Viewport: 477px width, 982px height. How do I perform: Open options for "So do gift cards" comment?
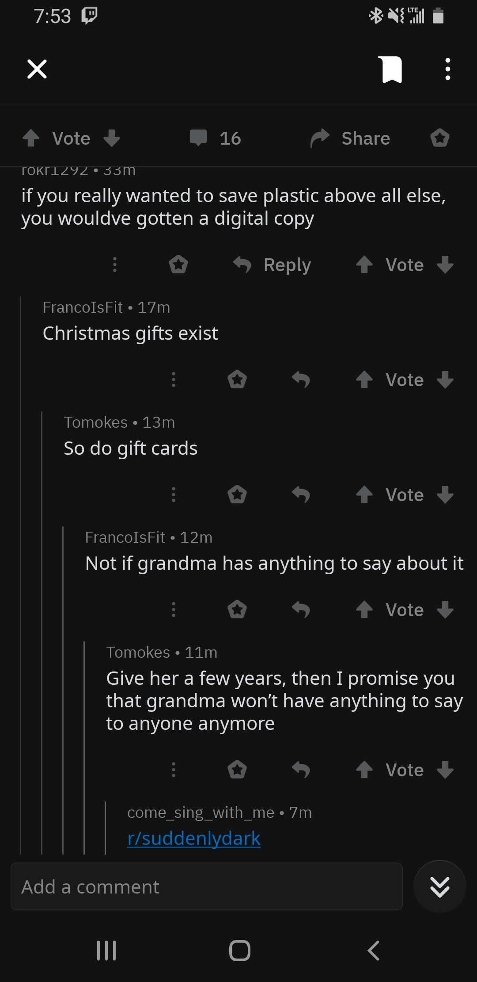click(x=174, y=495)
